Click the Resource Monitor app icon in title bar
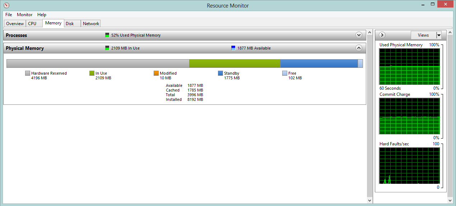Viewport: 456px width, 206px height. [6, 5]
